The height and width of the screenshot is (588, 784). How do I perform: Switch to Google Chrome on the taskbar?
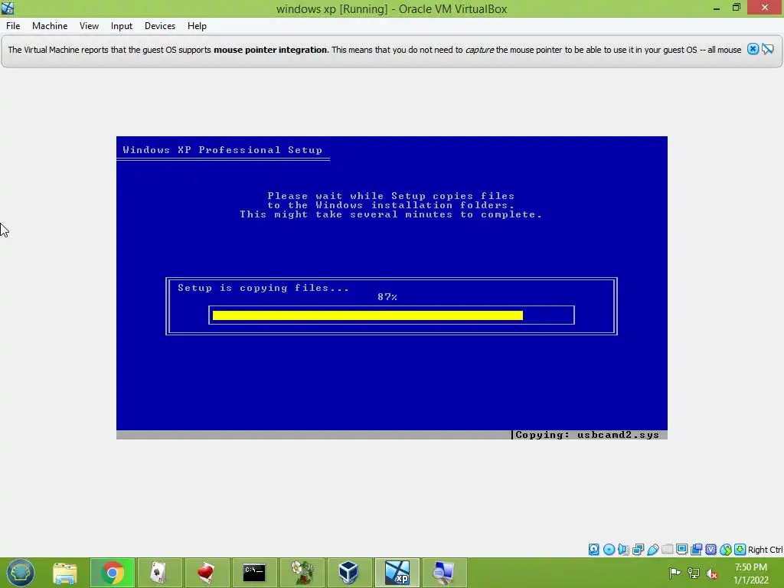tap(113, 573)
